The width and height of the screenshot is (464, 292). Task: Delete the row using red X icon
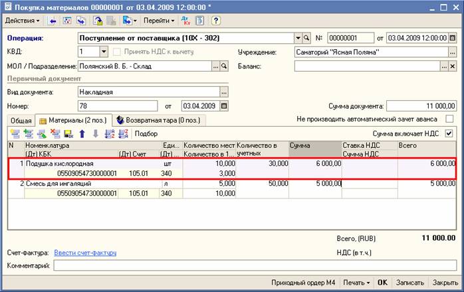55,133
